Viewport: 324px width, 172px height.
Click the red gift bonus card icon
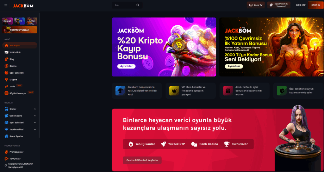coord(228,91)
